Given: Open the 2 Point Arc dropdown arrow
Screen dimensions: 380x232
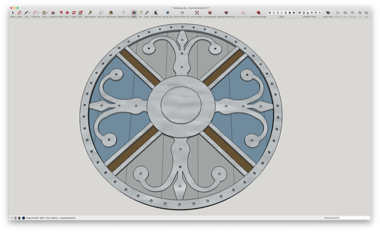Looking at the screenshot, I should click(x=39, y=13).
